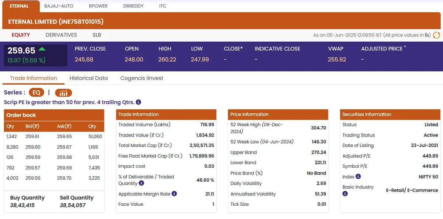Switch to the SLB segment tab

(97, 35)
